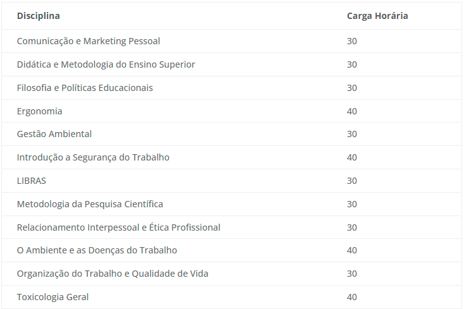The image size is (464, 309).
Task: Select Introdução a Segurança do Trabalho
Action: click(x=93, y=157)
